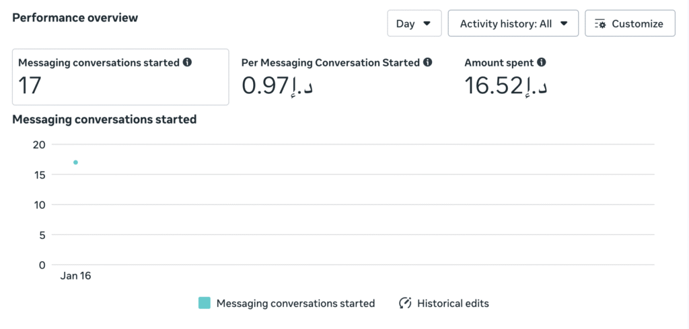Click the teal legend color swatch
The image size is (689, 329).
click(x=205, y=303)
